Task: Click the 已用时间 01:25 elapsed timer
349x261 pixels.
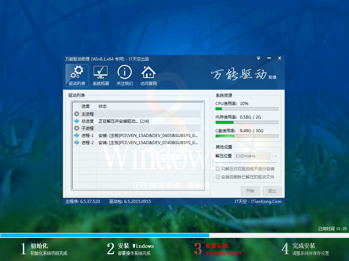Action: 333,229
